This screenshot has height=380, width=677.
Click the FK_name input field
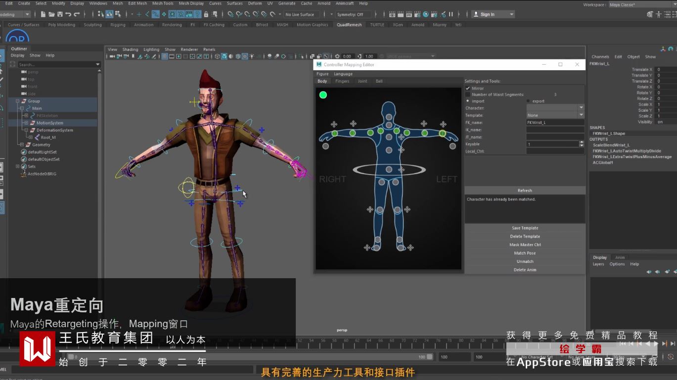555,123
